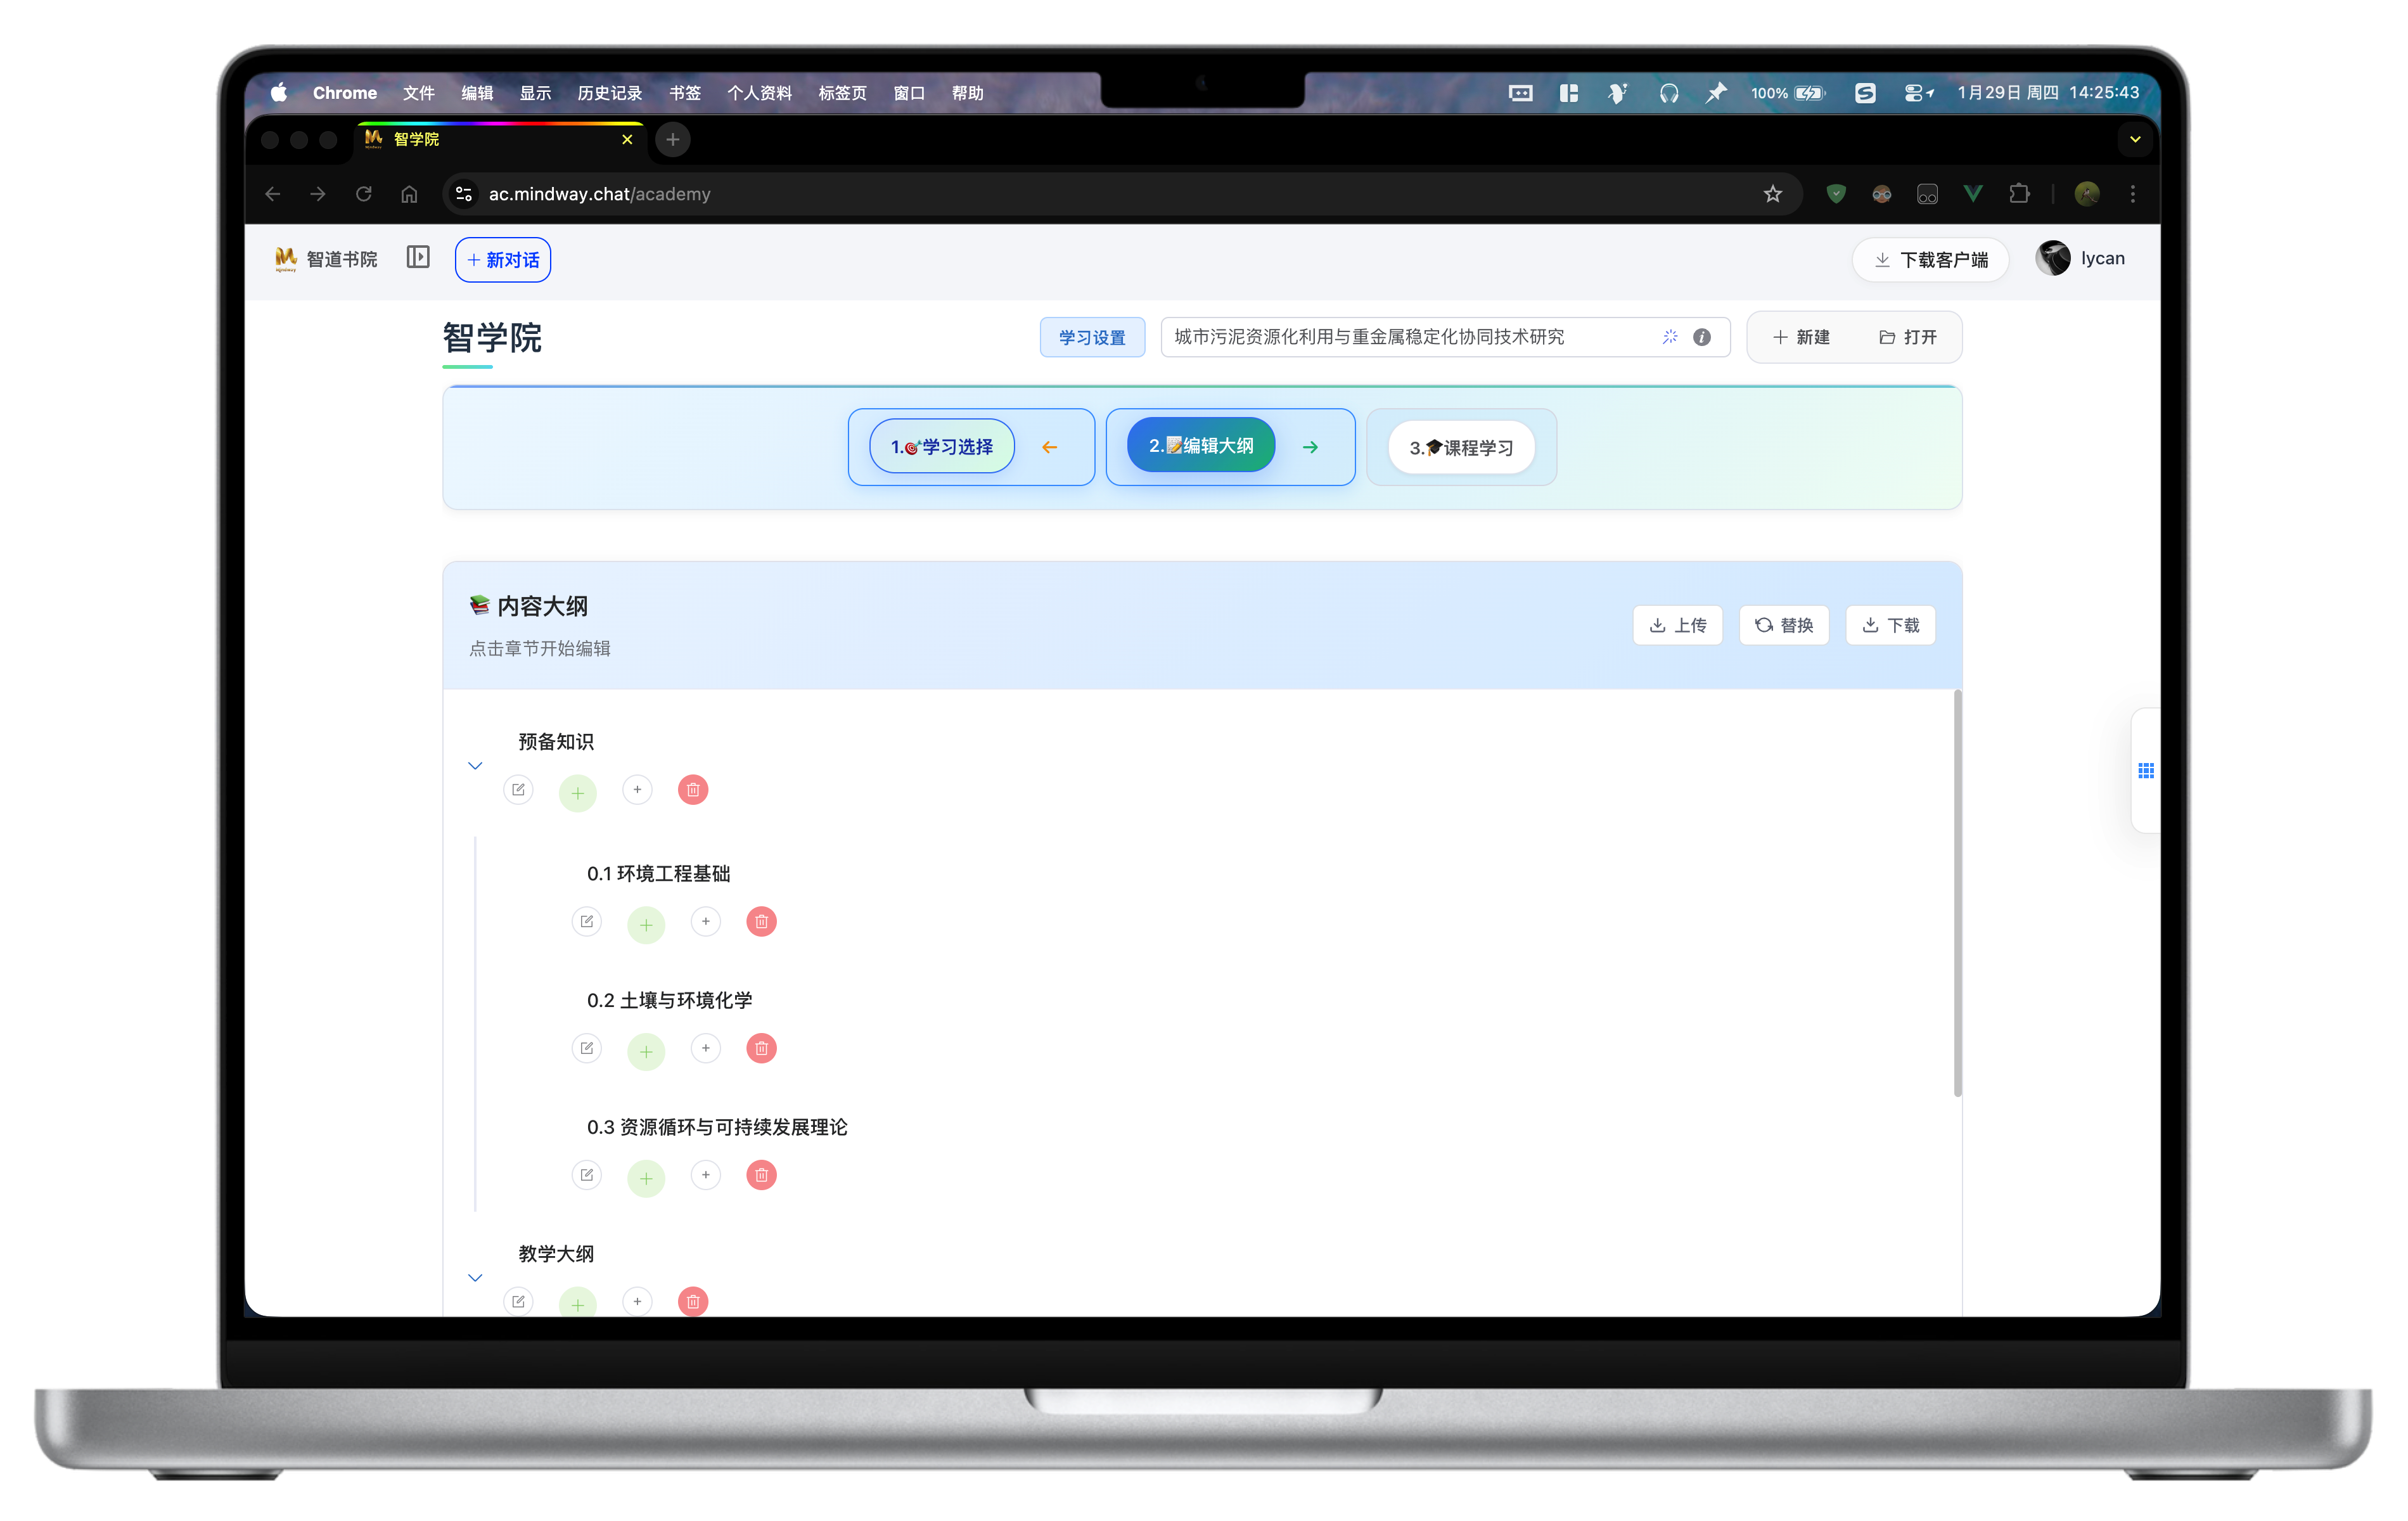Click green plus button under 预备知识

[578, 793]
